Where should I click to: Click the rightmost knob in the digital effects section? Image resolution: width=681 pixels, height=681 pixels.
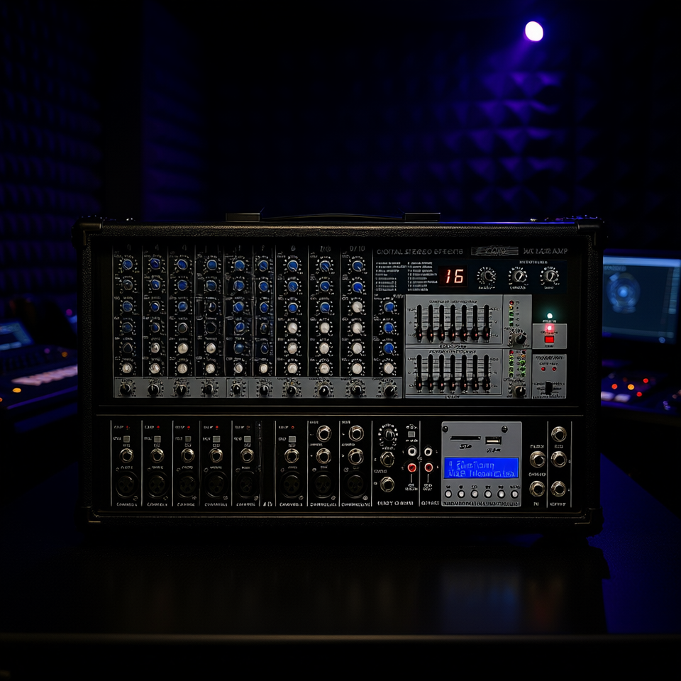(550, 276)
